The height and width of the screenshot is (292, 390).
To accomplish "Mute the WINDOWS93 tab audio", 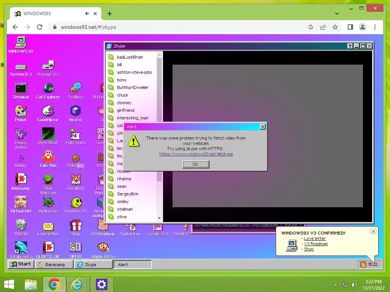I will [87, 13].
